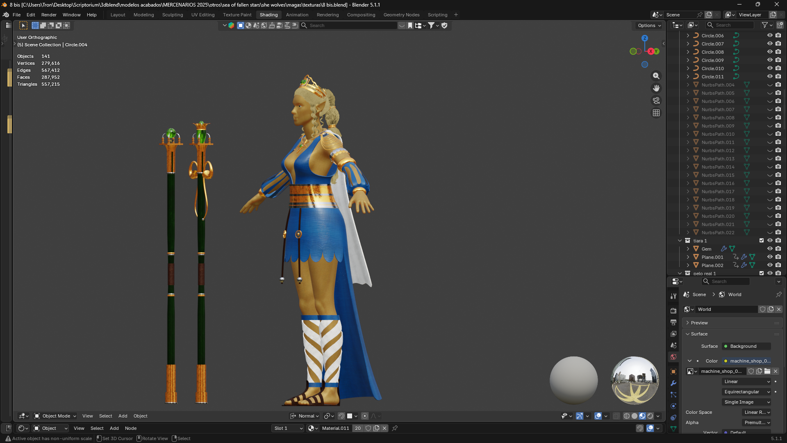Click material user count 20 button
The image size is (787, 443).
point(358,428)
